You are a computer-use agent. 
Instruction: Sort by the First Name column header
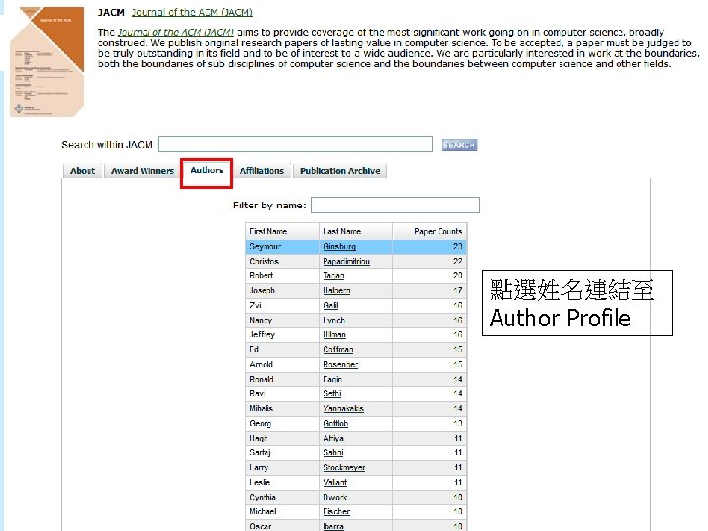[282, 231]
